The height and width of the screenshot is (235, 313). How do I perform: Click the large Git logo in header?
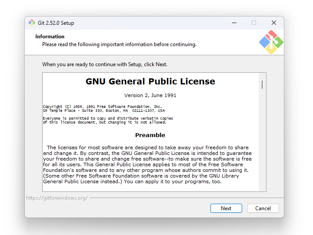click(271, 42)
